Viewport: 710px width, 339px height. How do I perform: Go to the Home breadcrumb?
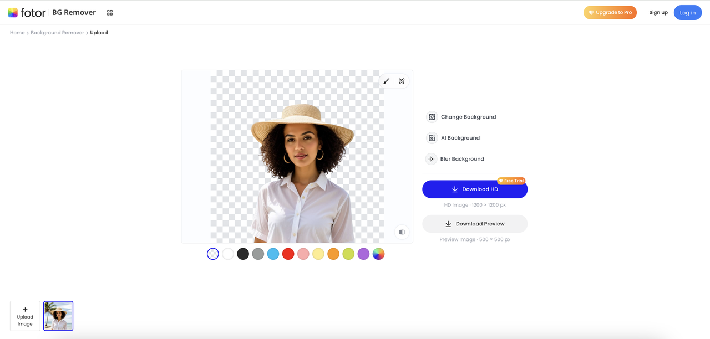(x=17, y=33)
